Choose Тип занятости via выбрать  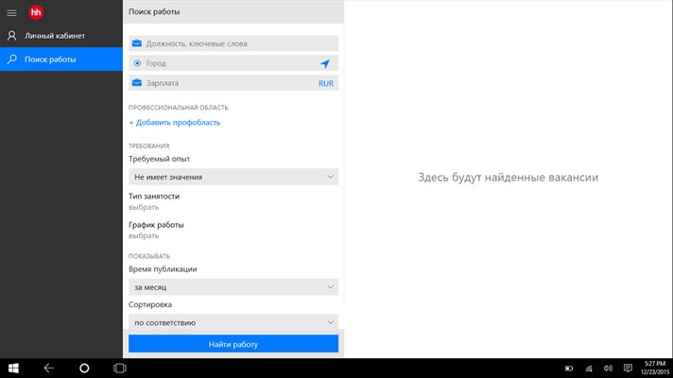(144, 206)
